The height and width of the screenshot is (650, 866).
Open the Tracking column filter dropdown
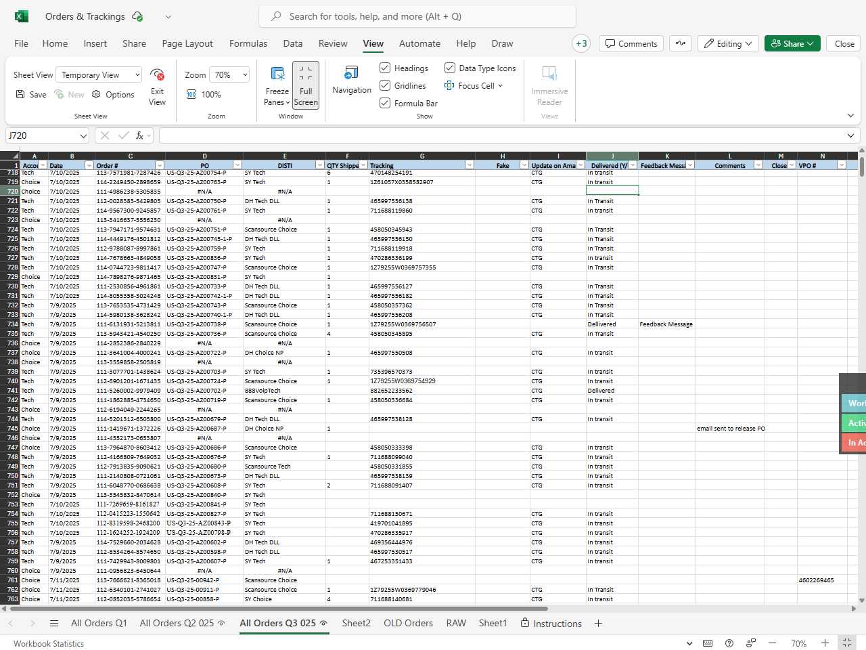click(x=470, y=165)
